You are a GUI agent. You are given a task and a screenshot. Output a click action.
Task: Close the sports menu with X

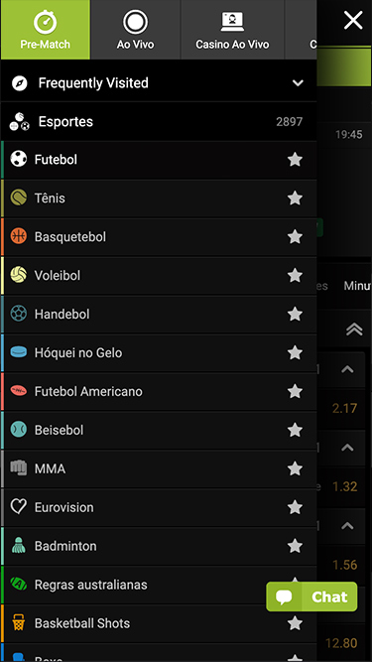click(x=353, y=20)
